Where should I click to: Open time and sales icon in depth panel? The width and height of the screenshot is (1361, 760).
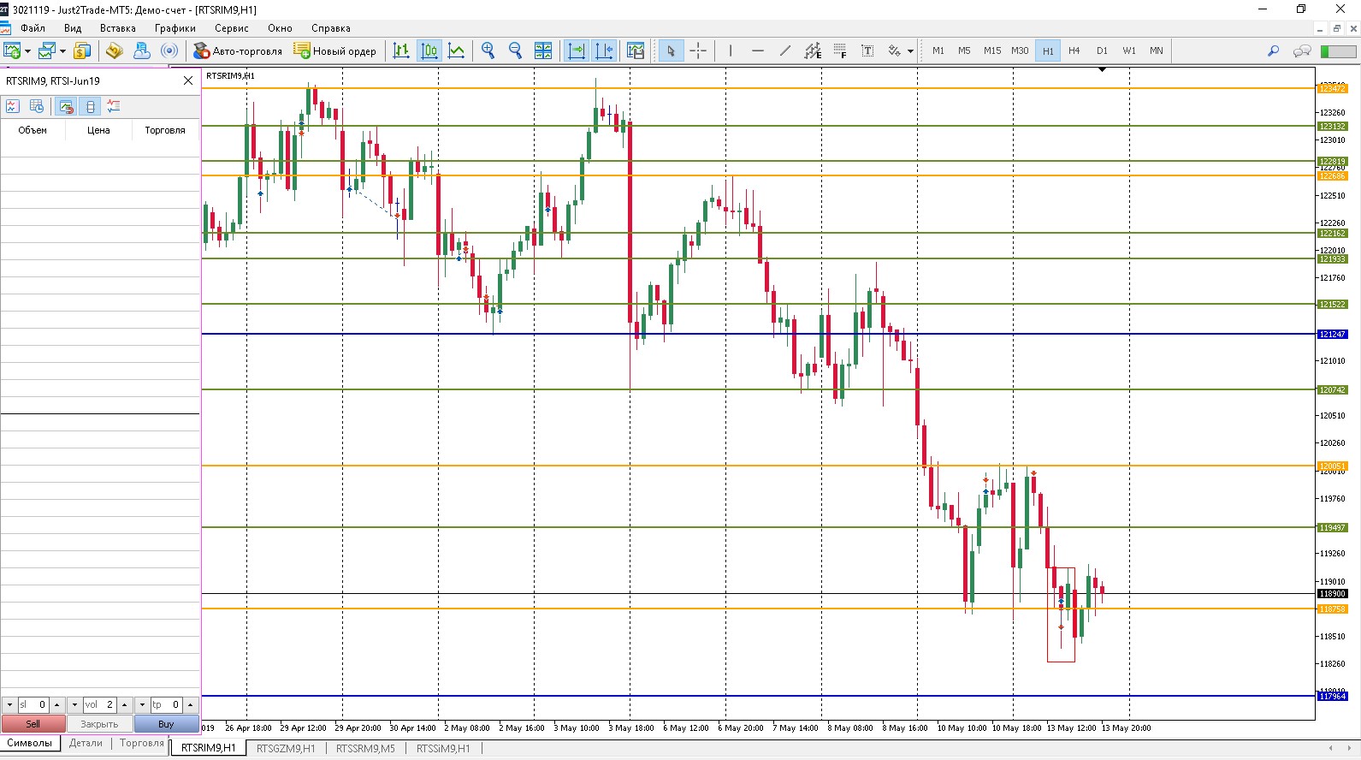point(37,106)
